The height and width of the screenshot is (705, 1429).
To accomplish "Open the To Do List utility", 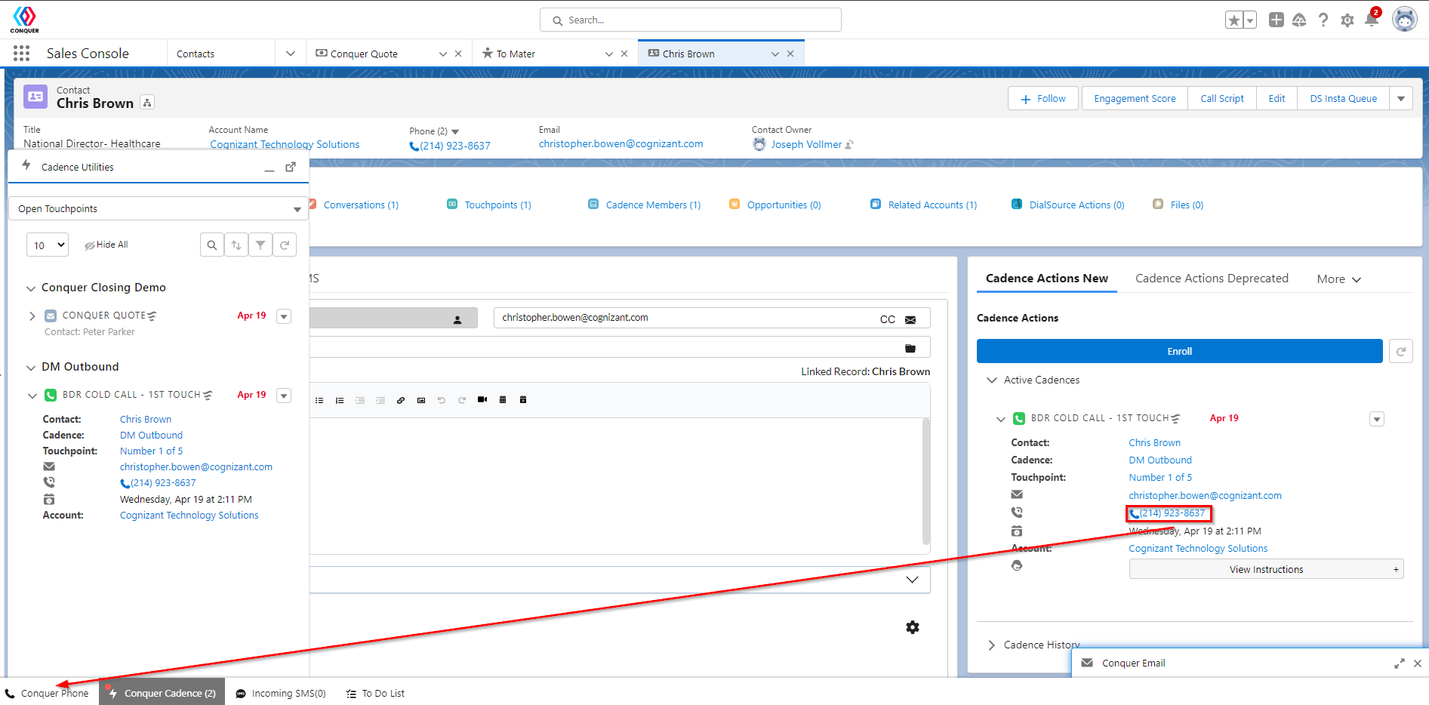I will click(375, 693).
